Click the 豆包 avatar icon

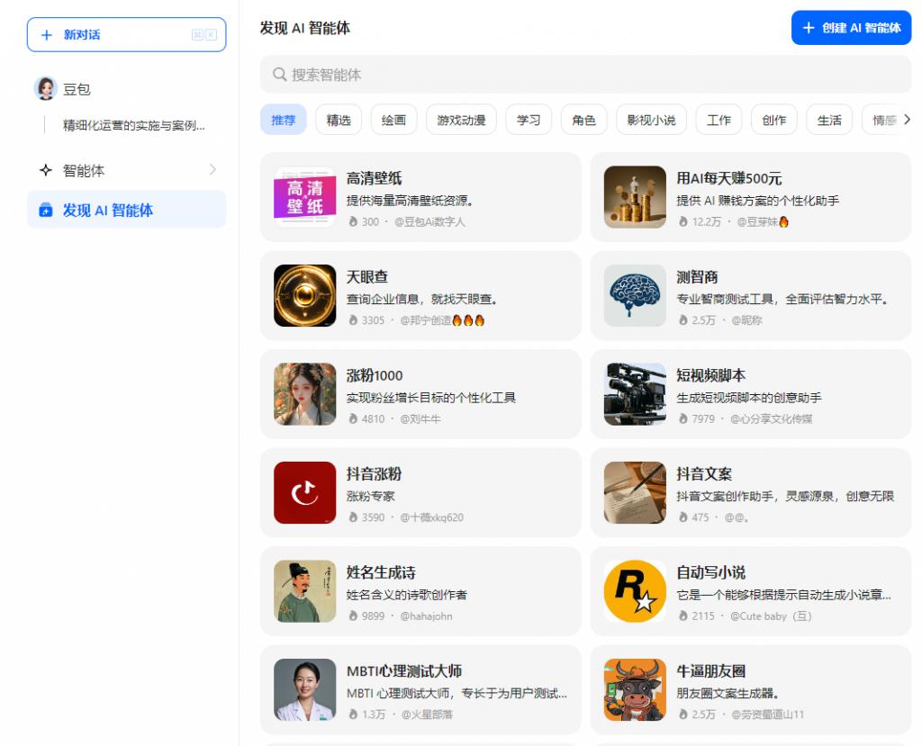45,89
